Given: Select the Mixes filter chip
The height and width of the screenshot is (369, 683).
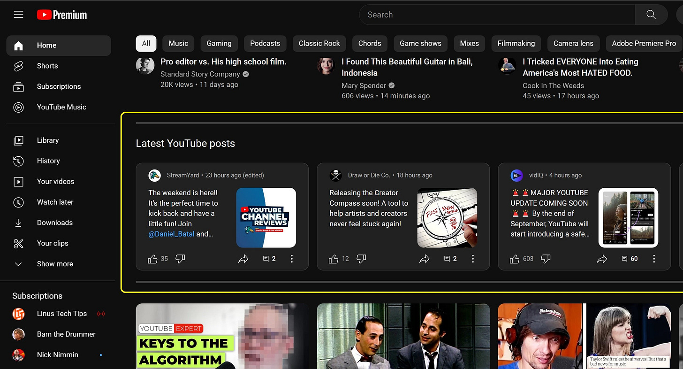Looking at the screenshot, I should (x=470, y=43).
